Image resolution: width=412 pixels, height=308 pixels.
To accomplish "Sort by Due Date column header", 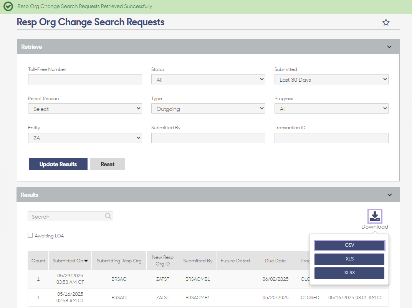I will click(x=275, y=261).
